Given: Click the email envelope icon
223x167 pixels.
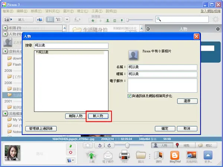Looking at the screenshot, I should (108, 155).
